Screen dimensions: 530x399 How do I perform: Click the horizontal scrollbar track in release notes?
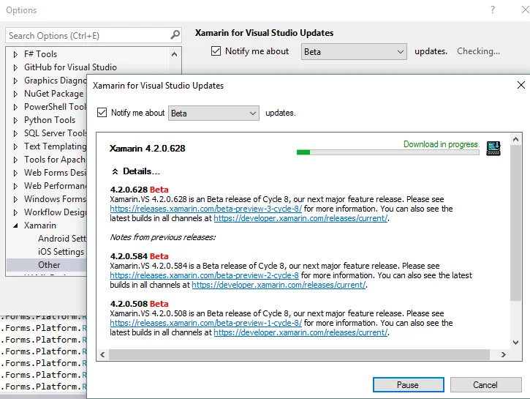pyautogui.click(x=299, y=354)
